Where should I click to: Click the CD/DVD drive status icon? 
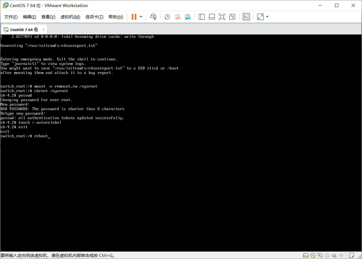(x=313, y=255)
